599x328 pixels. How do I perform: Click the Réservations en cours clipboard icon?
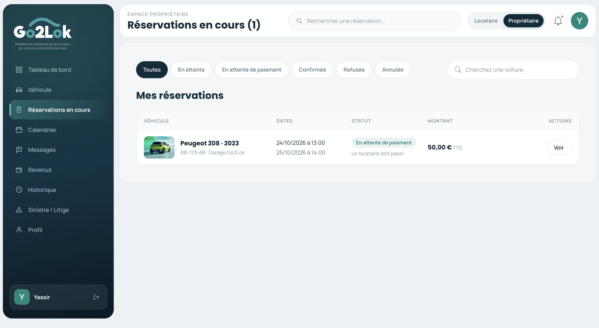pyautogui.click(x=19, y=110)
